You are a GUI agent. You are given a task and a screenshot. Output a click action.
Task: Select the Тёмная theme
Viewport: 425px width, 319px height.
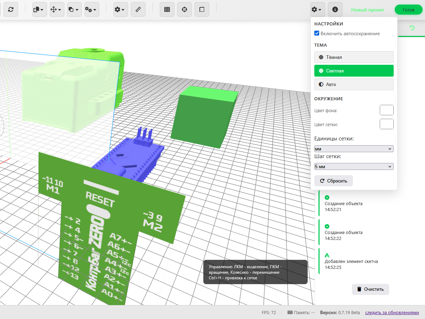[x=354, y=57]
